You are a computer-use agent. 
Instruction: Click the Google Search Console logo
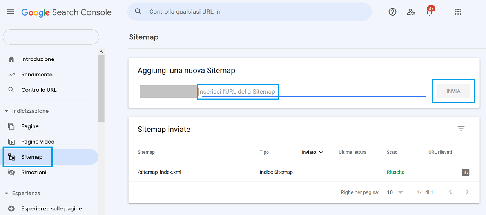pyautogui.click(x=66, y=12)
